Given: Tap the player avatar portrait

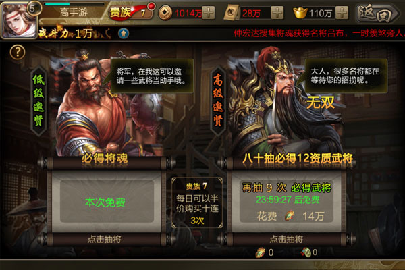Looking at the screenshot, I should [x=19, y=21].
